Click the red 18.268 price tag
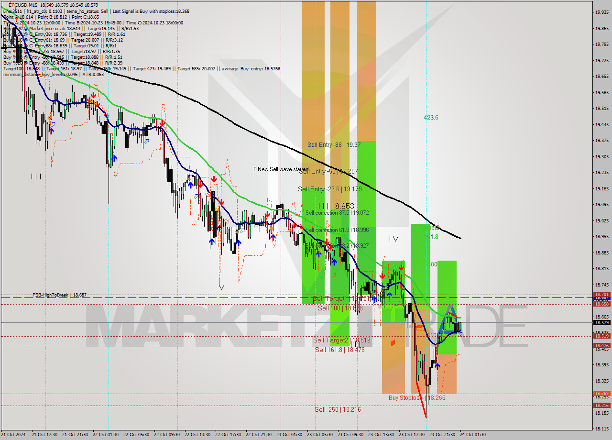The width and height of the screenshot is (612, 440). 601,393
